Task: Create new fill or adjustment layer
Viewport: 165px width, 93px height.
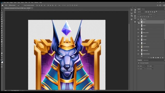Action: point(156,58)
